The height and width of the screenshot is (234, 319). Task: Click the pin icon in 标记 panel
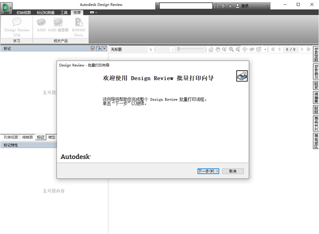(92, 49)
